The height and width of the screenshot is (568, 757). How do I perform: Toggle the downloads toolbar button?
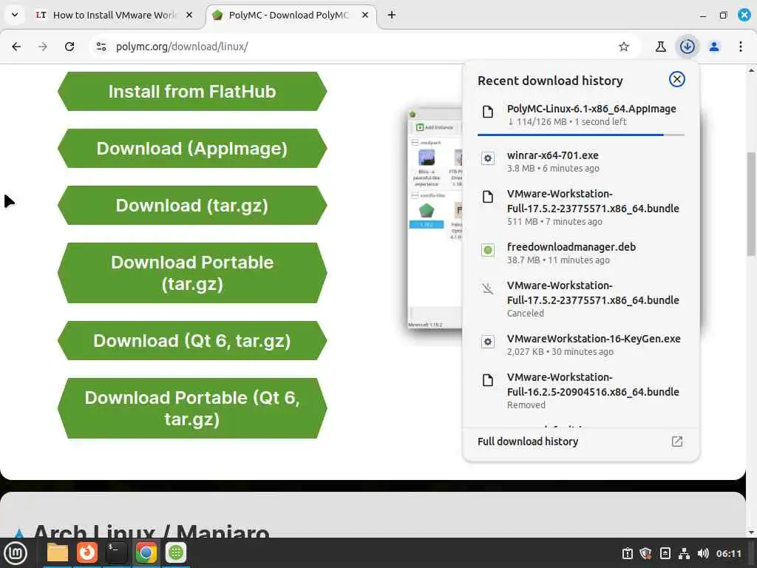click(x=688, y=47)
